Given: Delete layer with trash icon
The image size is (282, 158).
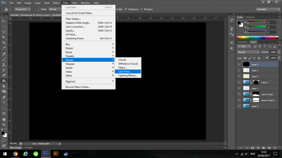Looking at the screenshot, I should [x=275, y=148].
